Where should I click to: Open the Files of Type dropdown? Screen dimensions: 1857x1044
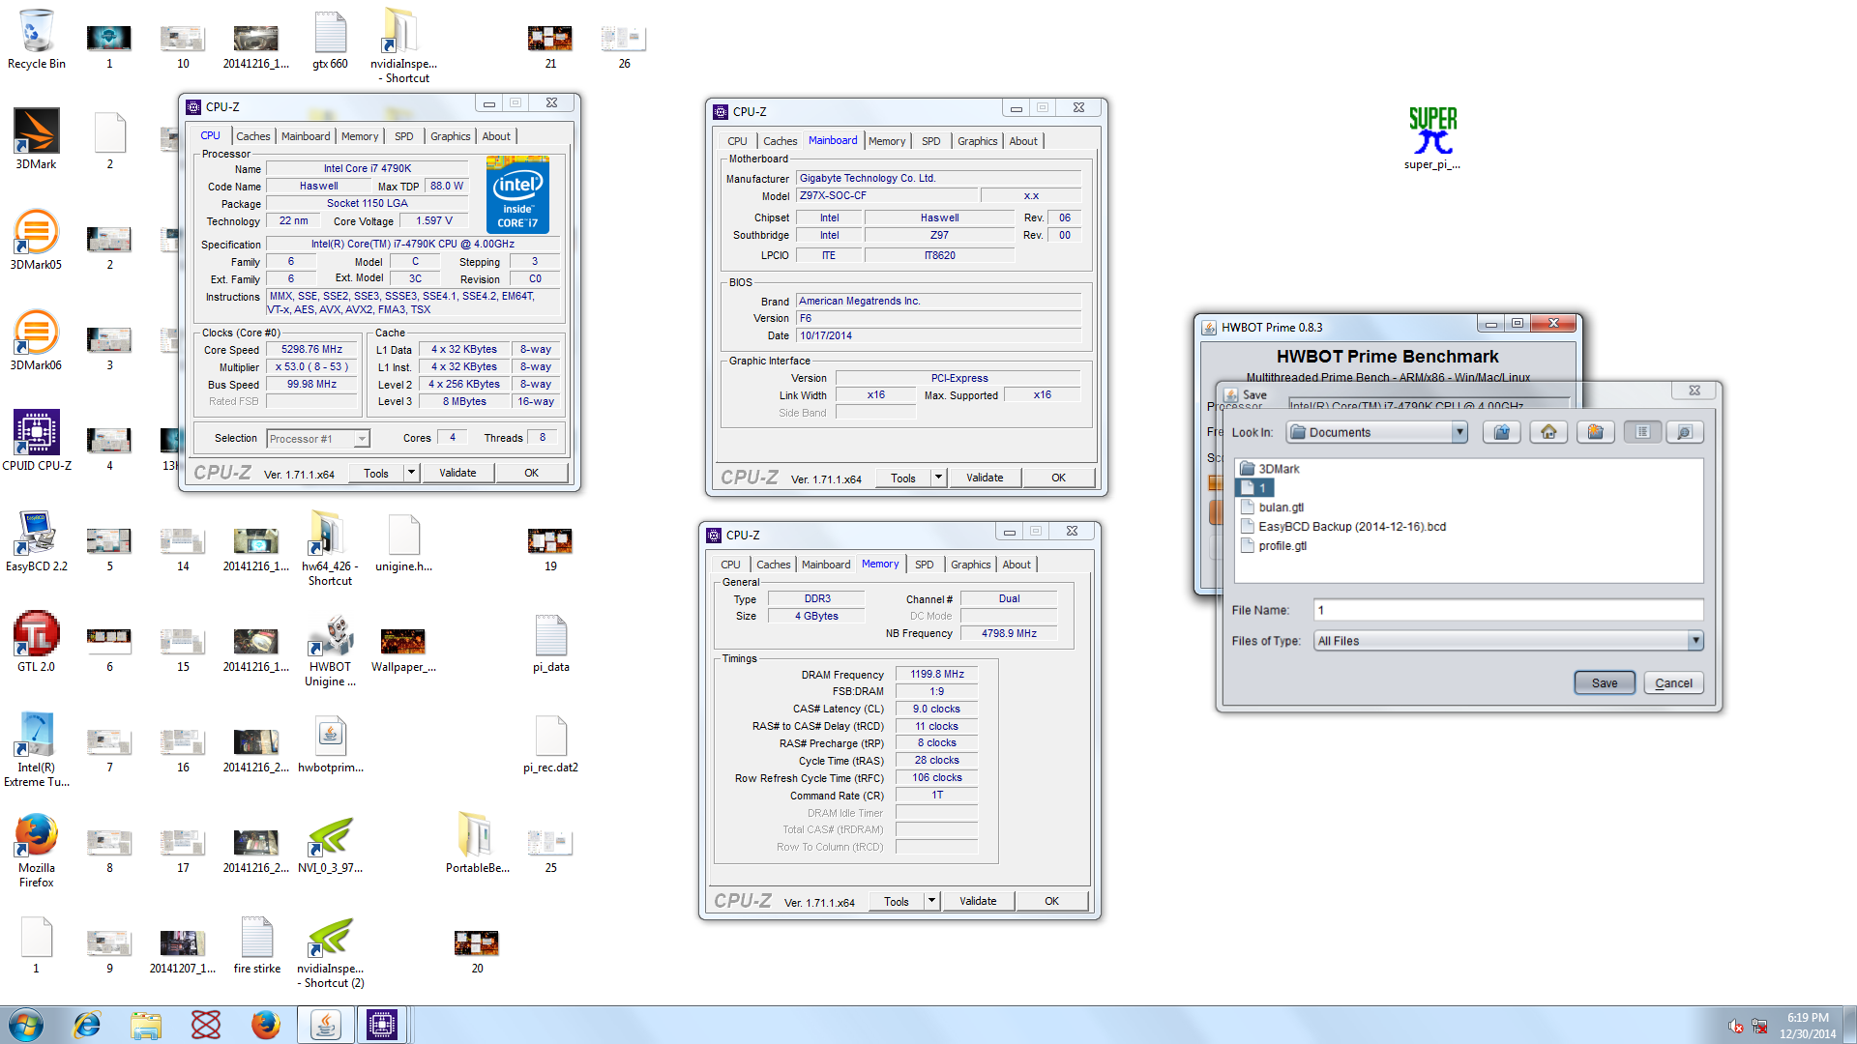(1695, 641)
